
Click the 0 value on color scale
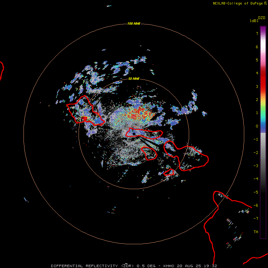257,126
